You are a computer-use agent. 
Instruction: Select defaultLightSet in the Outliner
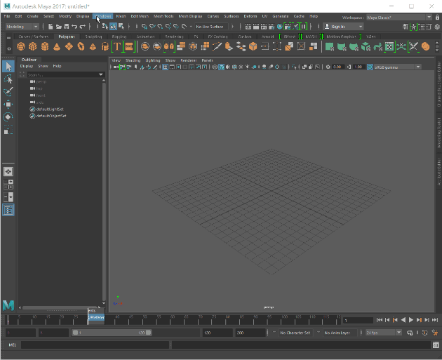tap(51, 109)
